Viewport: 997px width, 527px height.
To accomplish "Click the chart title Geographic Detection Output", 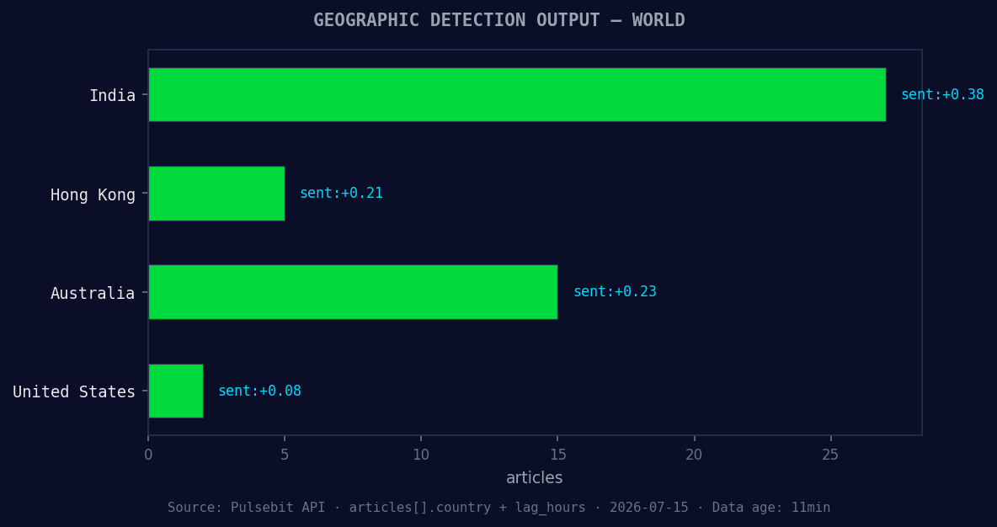I will [x=499, y=20].
